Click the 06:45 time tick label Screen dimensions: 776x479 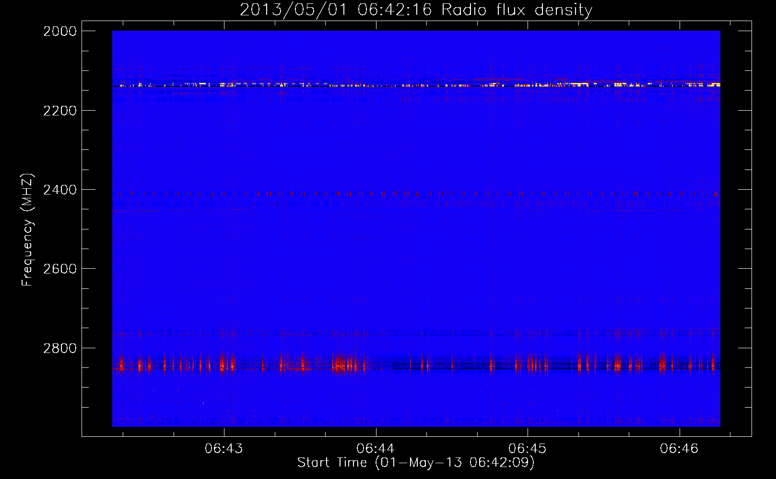[528, 449]
